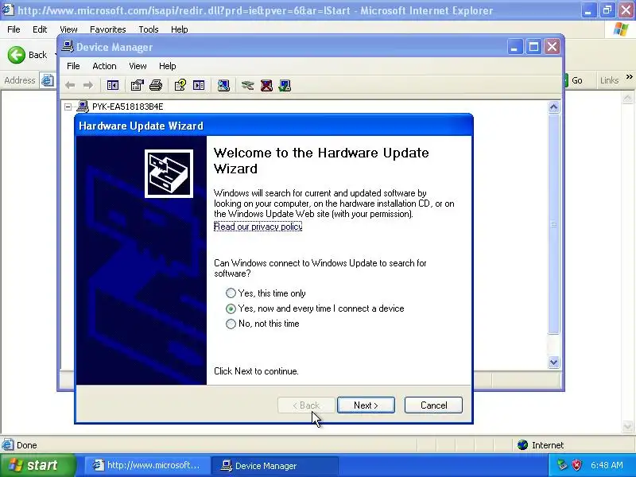Select 'Yes, this time only' option
The width and height of the screenshot is (636, 477).
point(231,293)
